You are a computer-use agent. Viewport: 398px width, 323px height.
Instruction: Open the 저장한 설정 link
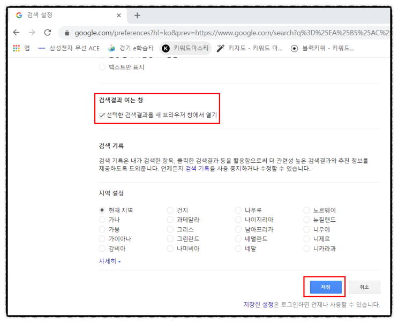click(258, 304)
